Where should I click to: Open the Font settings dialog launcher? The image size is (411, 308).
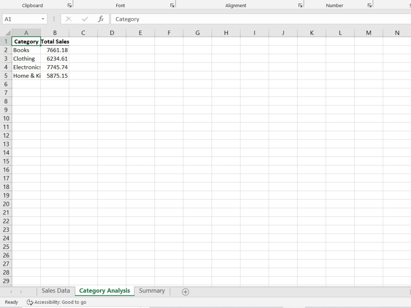(x=172, y=5)
